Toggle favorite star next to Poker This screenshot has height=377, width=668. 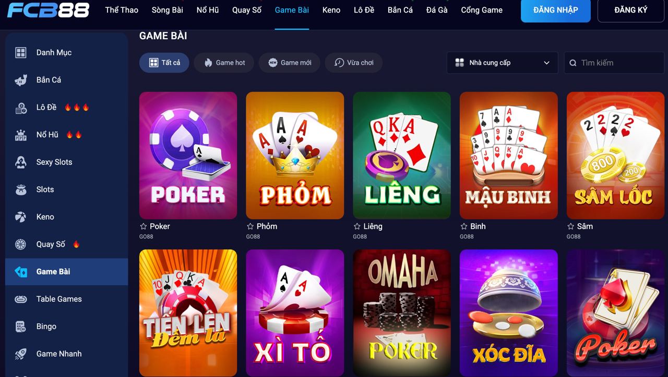[x=144, y=226]
